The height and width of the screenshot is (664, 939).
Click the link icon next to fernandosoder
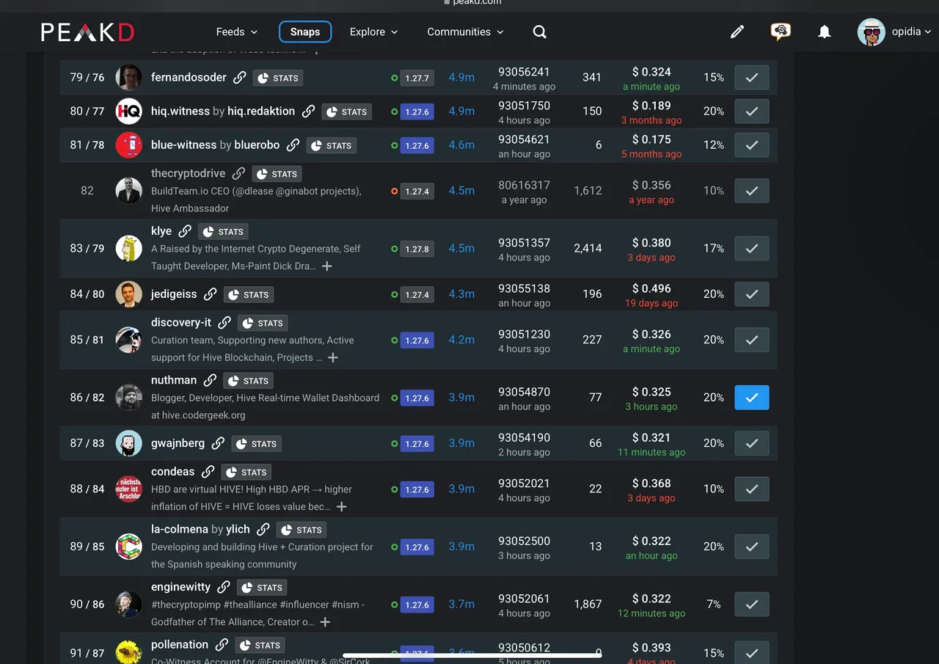coord(240,77)
